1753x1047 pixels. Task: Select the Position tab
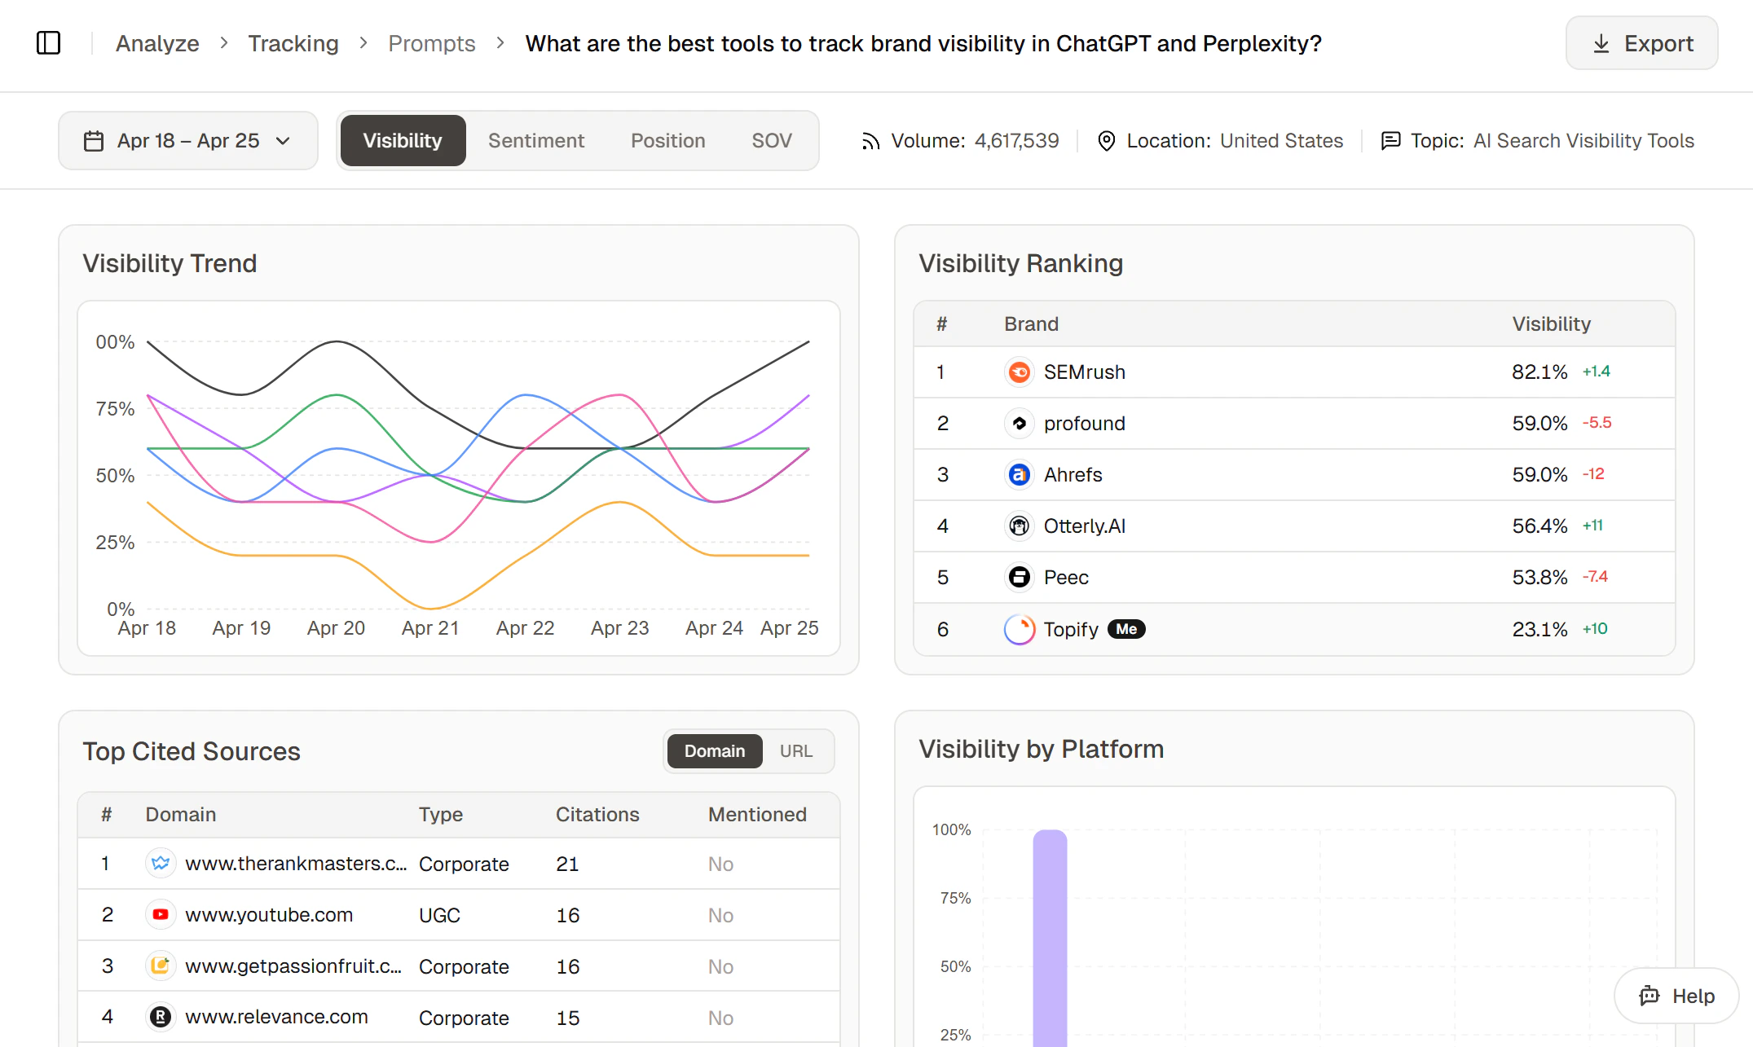click(x=668, y=141)
